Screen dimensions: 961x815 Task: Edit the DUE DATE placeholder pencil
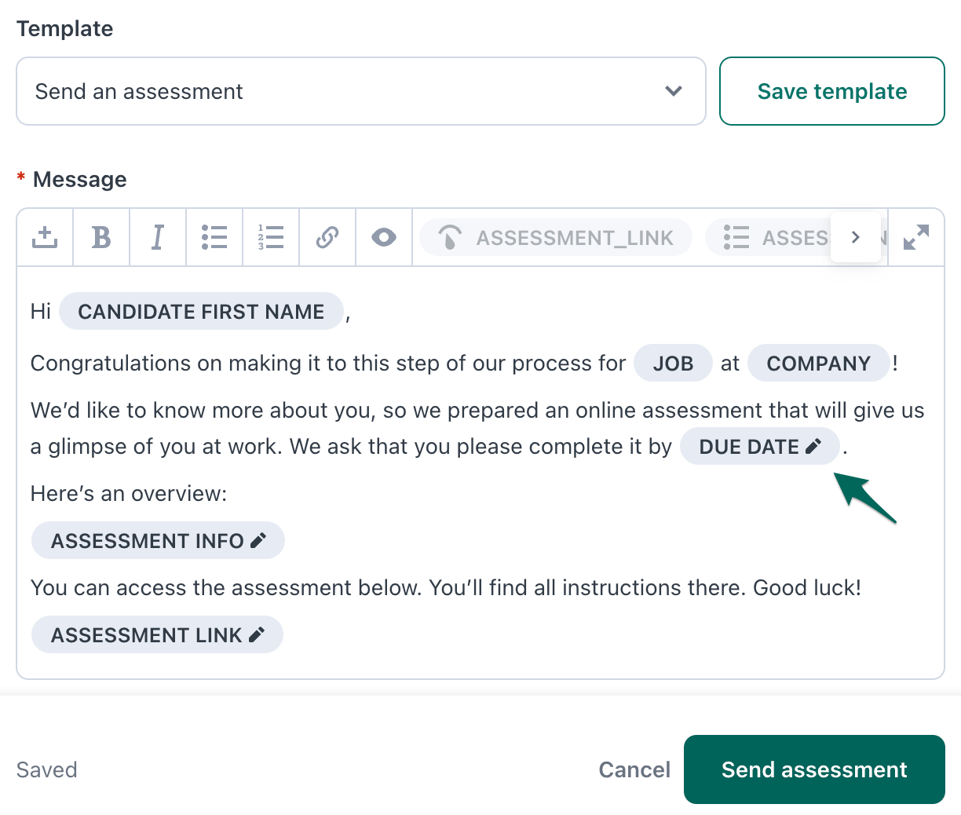[x=813, y=447]
